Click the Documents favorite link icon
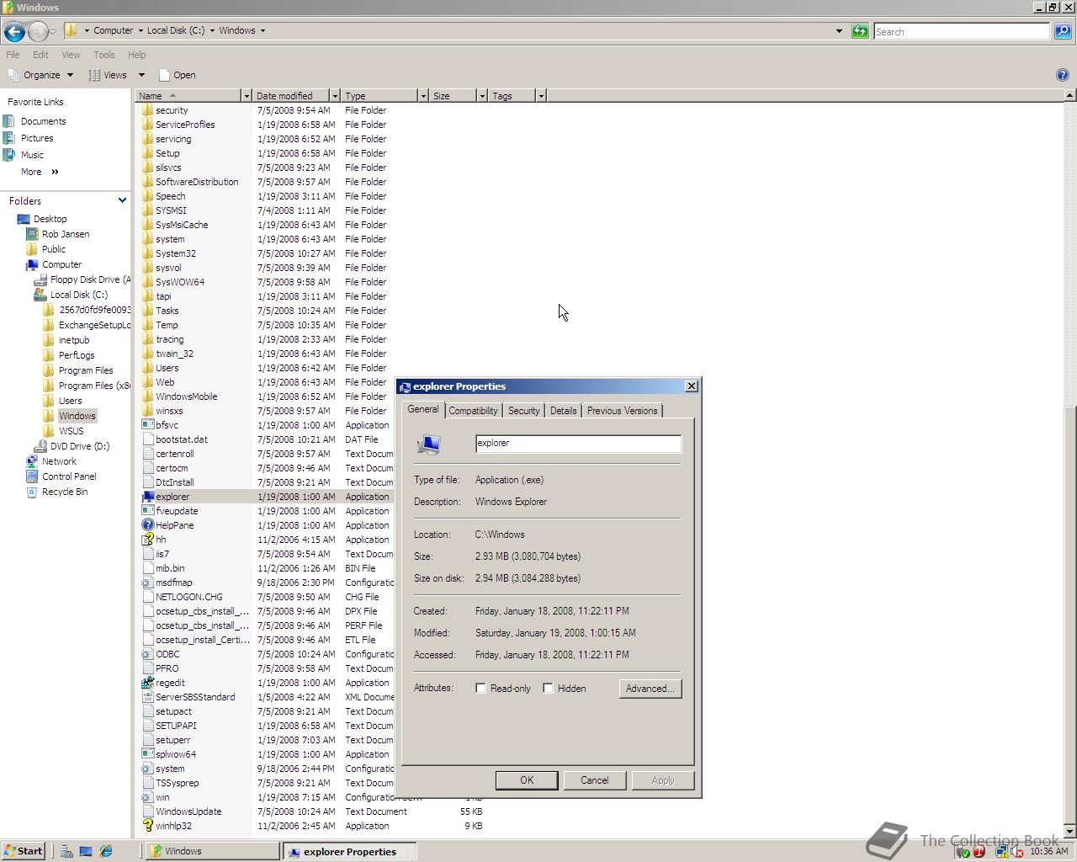This screenshot has height=862, width=1077. pyautogui.click(x=9, y=121)
